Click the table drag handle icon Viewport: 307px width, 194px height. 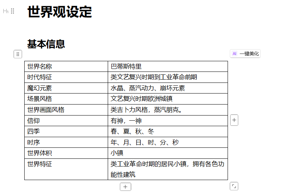coord(18,54)
